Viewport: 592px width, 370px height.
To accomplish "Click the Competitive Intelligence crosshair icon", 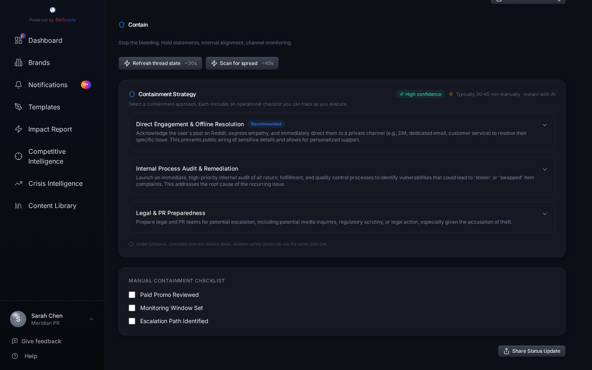I will tap(18, 156).
